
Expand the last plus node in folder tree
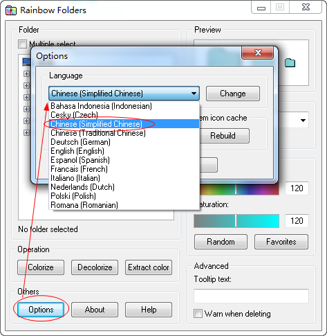point(26,132)
